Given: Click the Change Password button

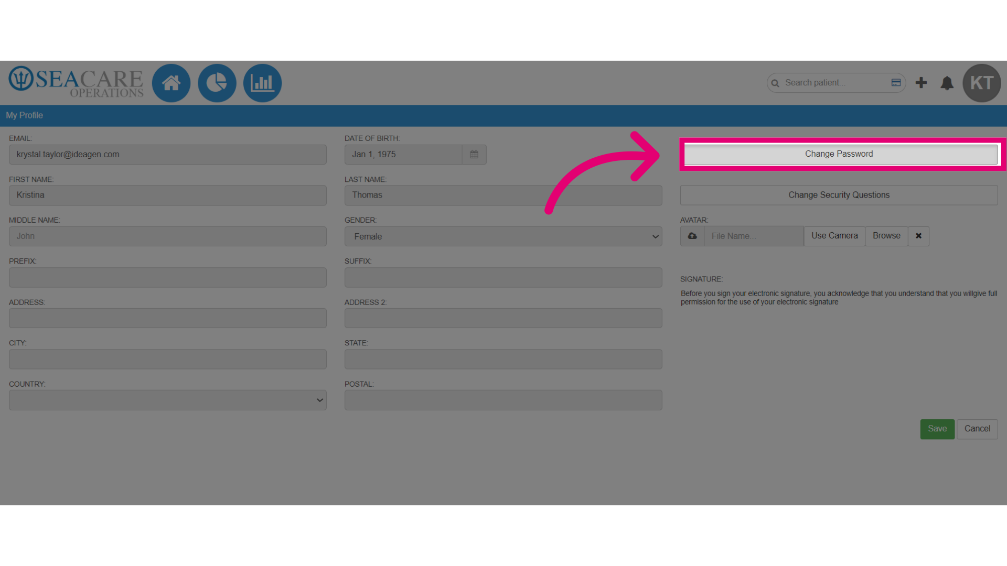Looking at the screenshot, I should (x=839, y=154).
